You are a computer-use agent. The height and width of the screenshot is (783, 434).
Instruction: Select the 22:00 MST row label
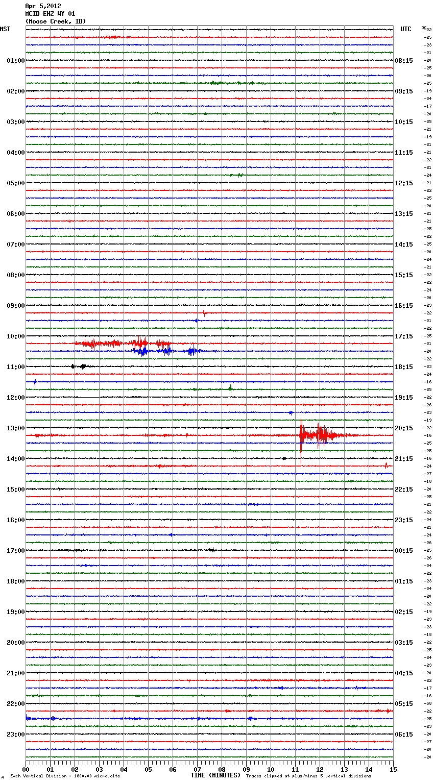pos(16,704)
